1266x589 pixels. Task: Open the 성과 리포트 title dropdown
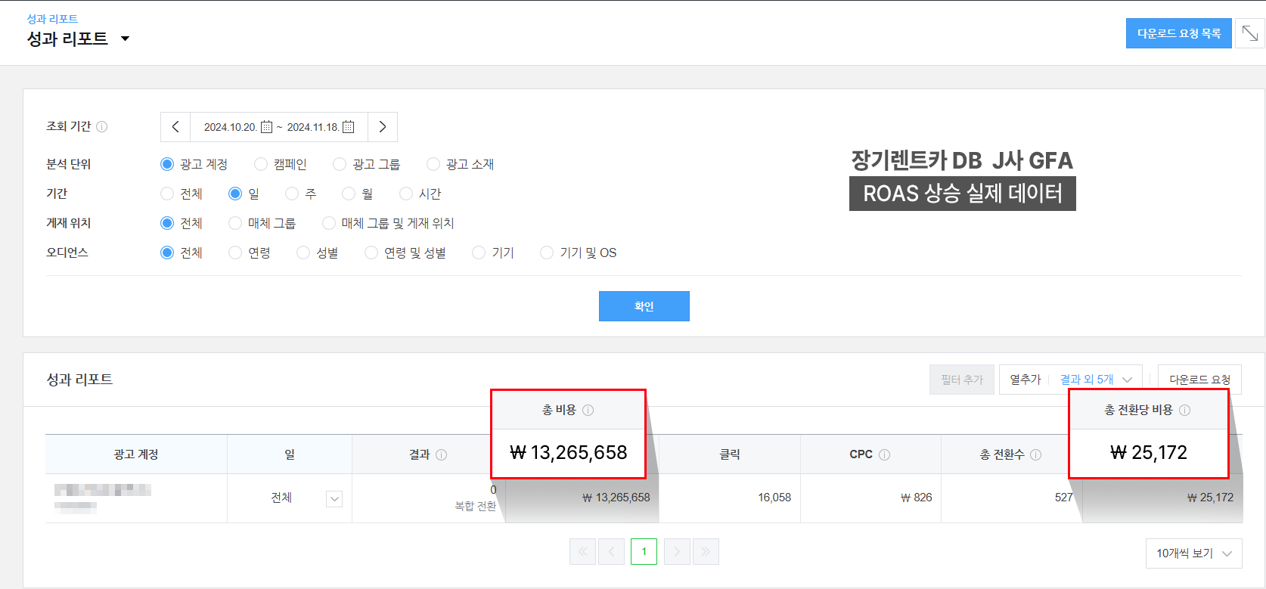coord(126,39)
